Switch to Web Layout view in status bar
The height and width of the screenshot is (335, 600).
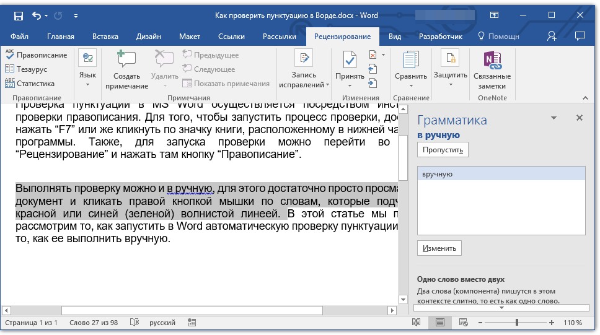coord(463,323)
